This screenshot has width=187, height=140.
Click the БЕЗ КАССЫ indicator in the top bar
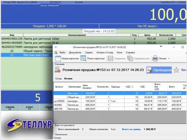[x=55, y=2]
